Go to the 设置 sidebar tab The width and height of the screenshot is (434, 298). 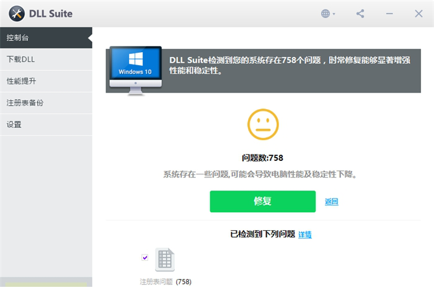(46, 124)
